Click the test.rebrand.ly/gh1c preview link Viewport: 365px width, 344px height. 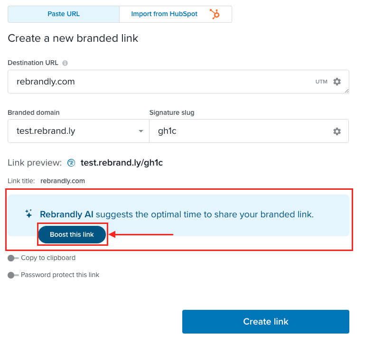pos(122,163)
